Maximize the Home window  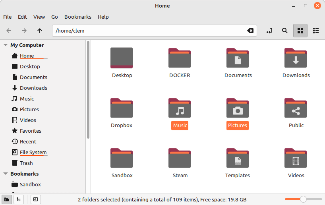(x=306, y=6)
